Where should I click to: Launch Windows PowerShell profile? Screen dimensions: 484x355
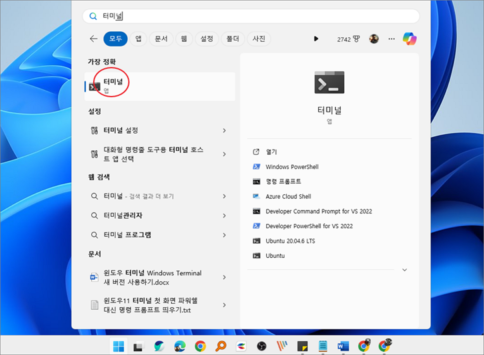pos(292,167)
